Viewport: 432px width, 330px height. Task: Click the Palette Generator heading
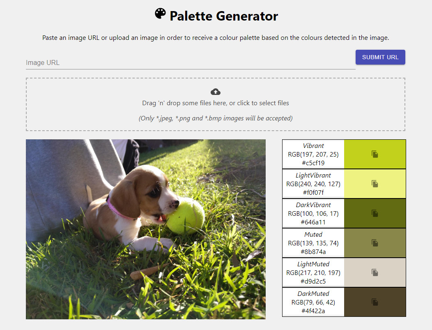(224, 16)
